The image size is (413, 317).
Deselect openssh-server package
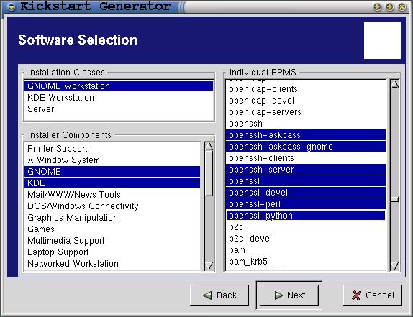tap(306, 170)
